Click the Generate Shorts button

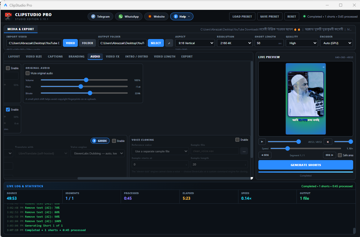pyautogui.click(x=306, y=165)
